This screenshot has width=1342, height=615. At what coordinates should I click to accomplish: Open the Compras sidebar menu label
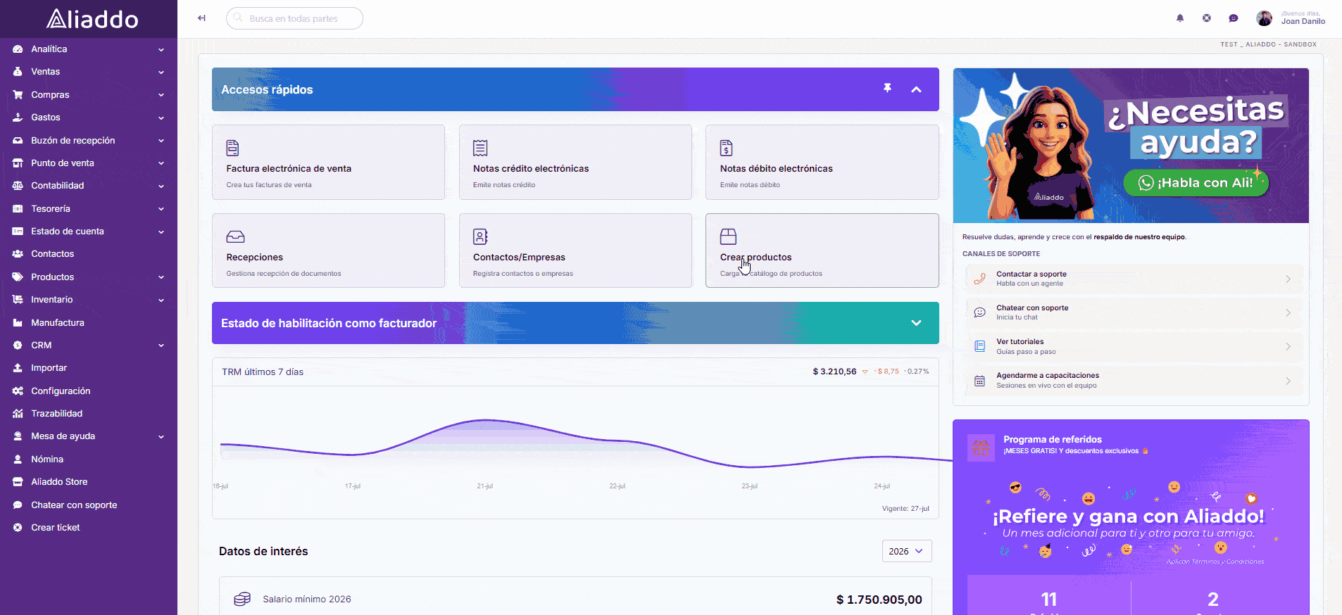[x=50, y=95]
